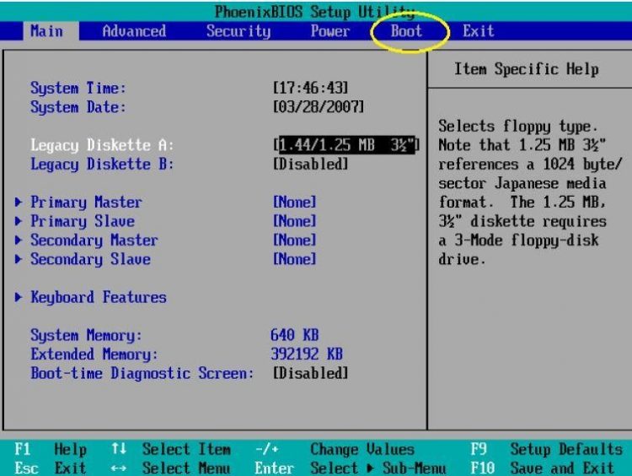Click the Boot-time Diagnostic Screen label
Image resolution: width=632 pixels, height=476 pixels.
click(142, 373)
